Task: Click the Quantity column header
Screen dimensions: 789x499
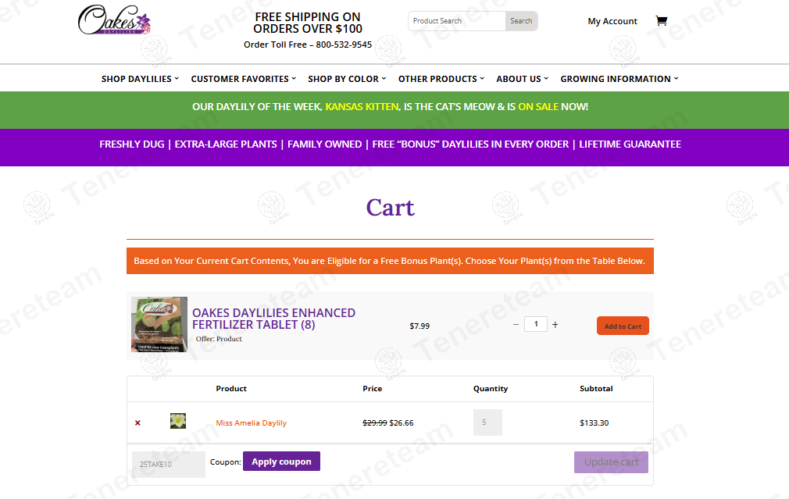Action: [491, 388]
